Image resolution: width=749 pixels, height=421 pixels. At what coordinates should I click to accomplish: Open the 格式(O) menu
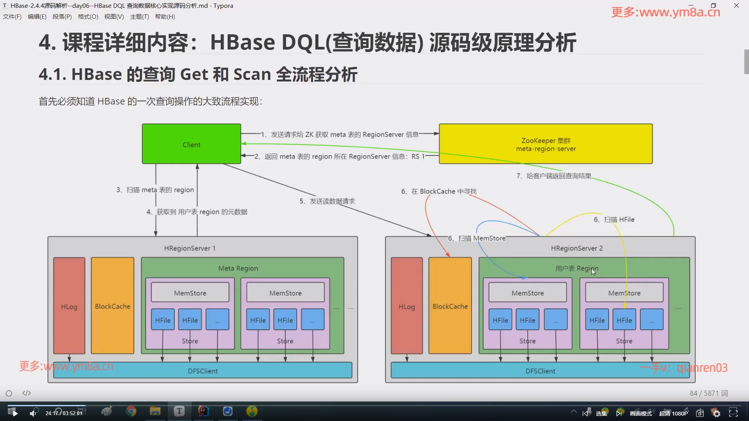[x=88, y=17]
